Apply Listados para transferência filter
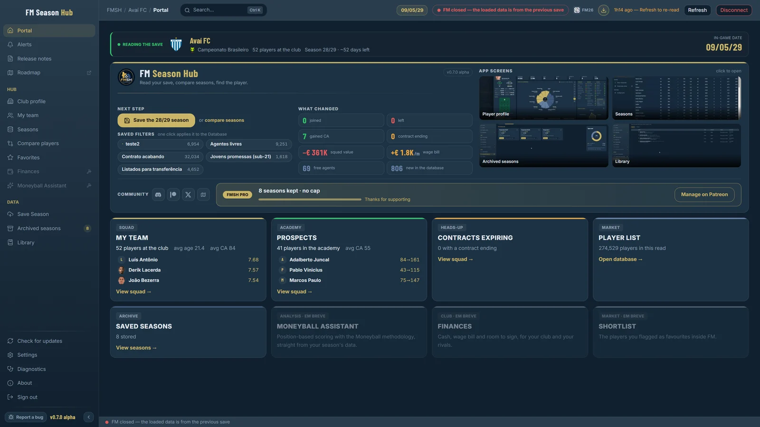Image resolution: width=760 pixels, height=427 pixels. 161,169
